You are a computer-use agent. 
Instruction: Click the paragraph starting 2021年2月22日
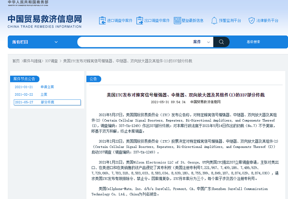(x=185, y=147)
